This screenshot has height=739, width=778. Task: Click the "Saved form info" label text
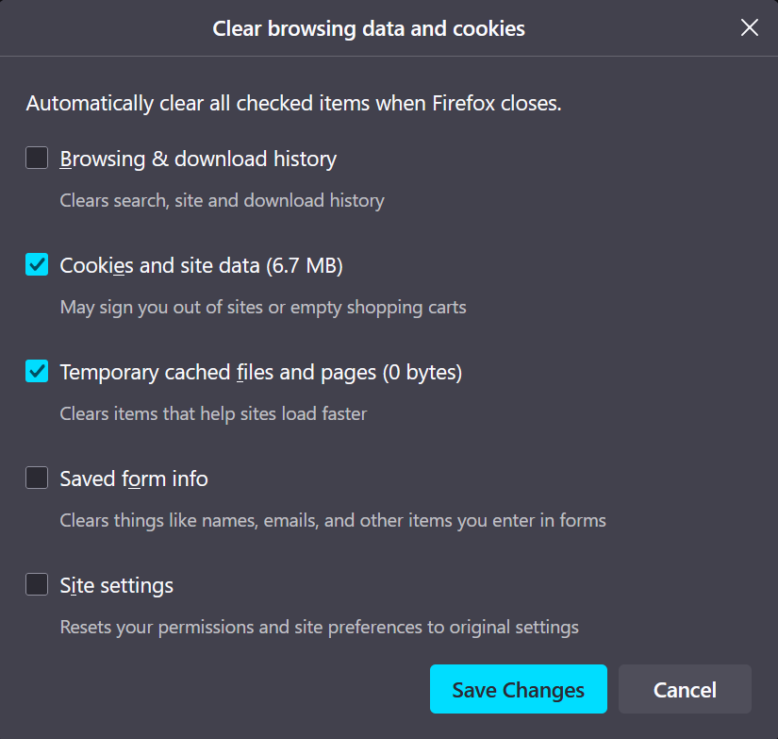tap(134, 479)
